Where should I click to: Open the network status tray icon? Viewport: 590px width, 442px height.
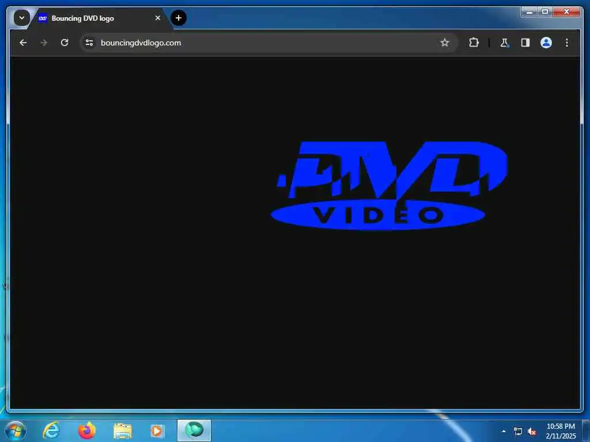(x=518, y=432)
